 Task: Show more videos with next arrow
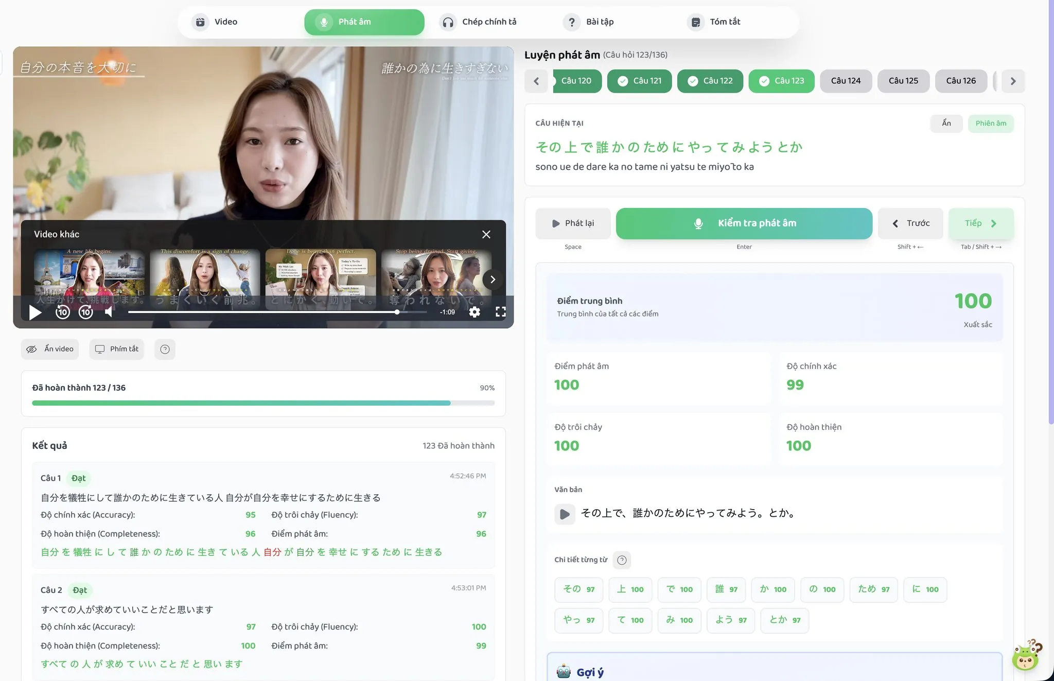493,280
